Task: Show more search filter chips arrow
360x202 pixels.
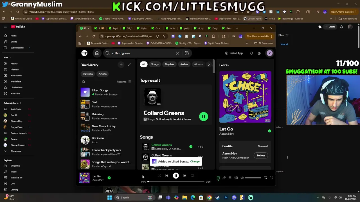Action: click(x=209, y=64)
